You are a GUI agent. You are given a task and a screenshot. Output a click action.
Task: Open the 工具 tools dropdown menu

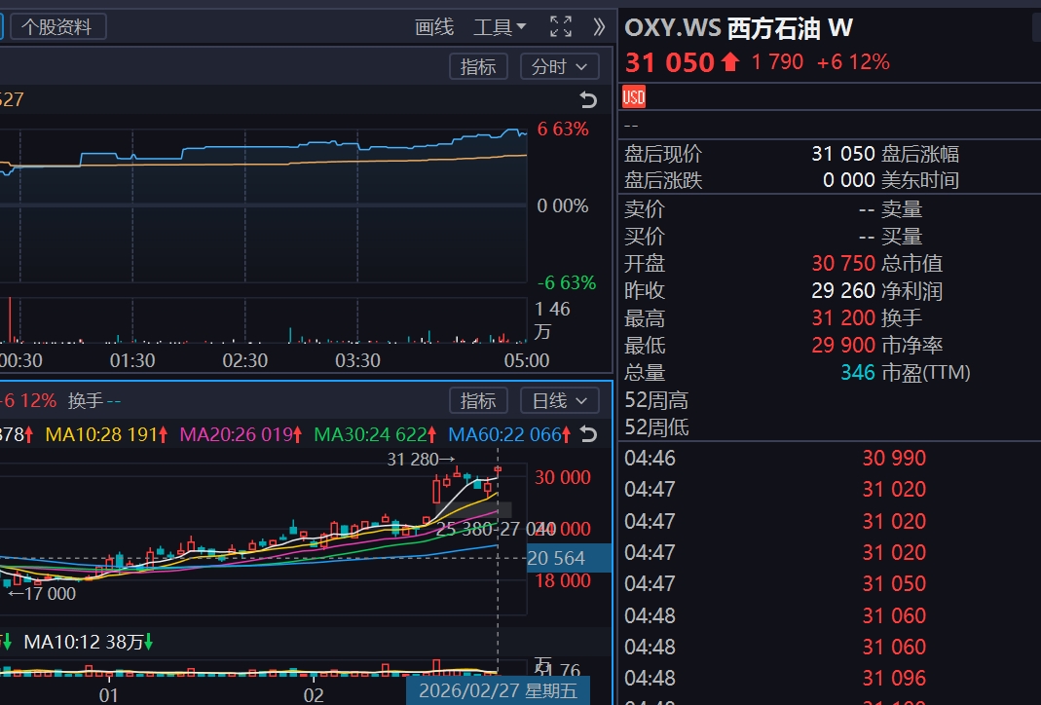(500, 27)
